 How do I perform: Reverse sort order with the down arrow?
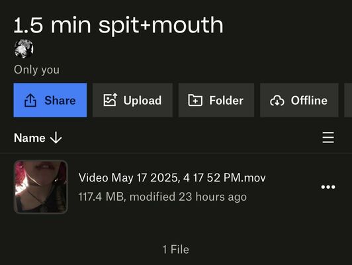(56, 138)
